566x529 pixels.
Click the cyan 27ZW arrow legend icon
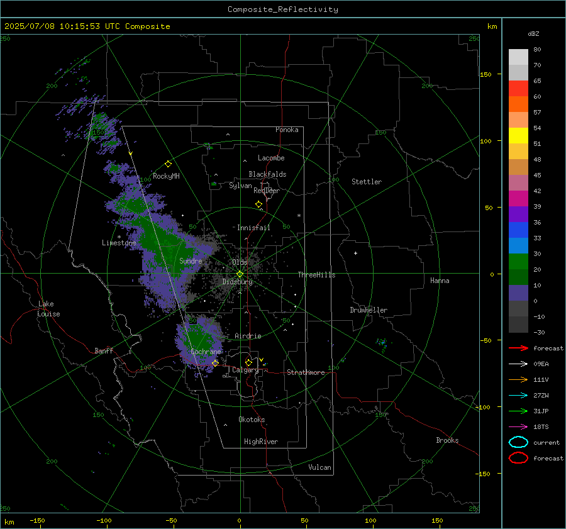tap(518, 396)
